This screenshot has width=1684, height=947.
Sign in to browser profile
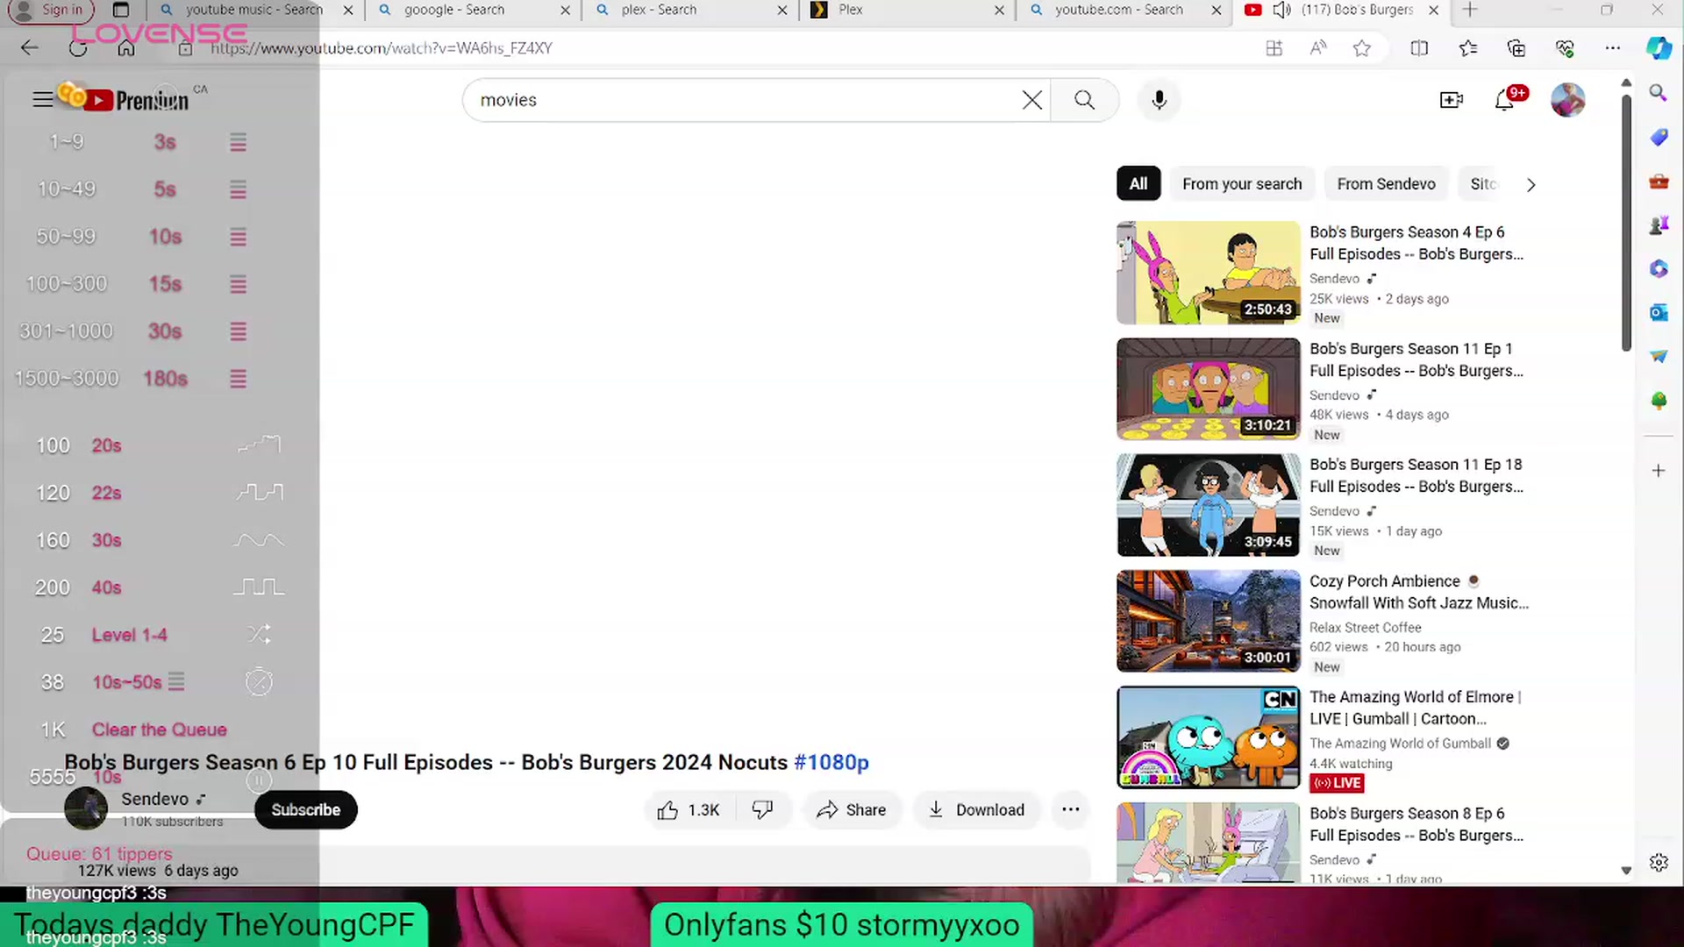[x=50, y=11]
